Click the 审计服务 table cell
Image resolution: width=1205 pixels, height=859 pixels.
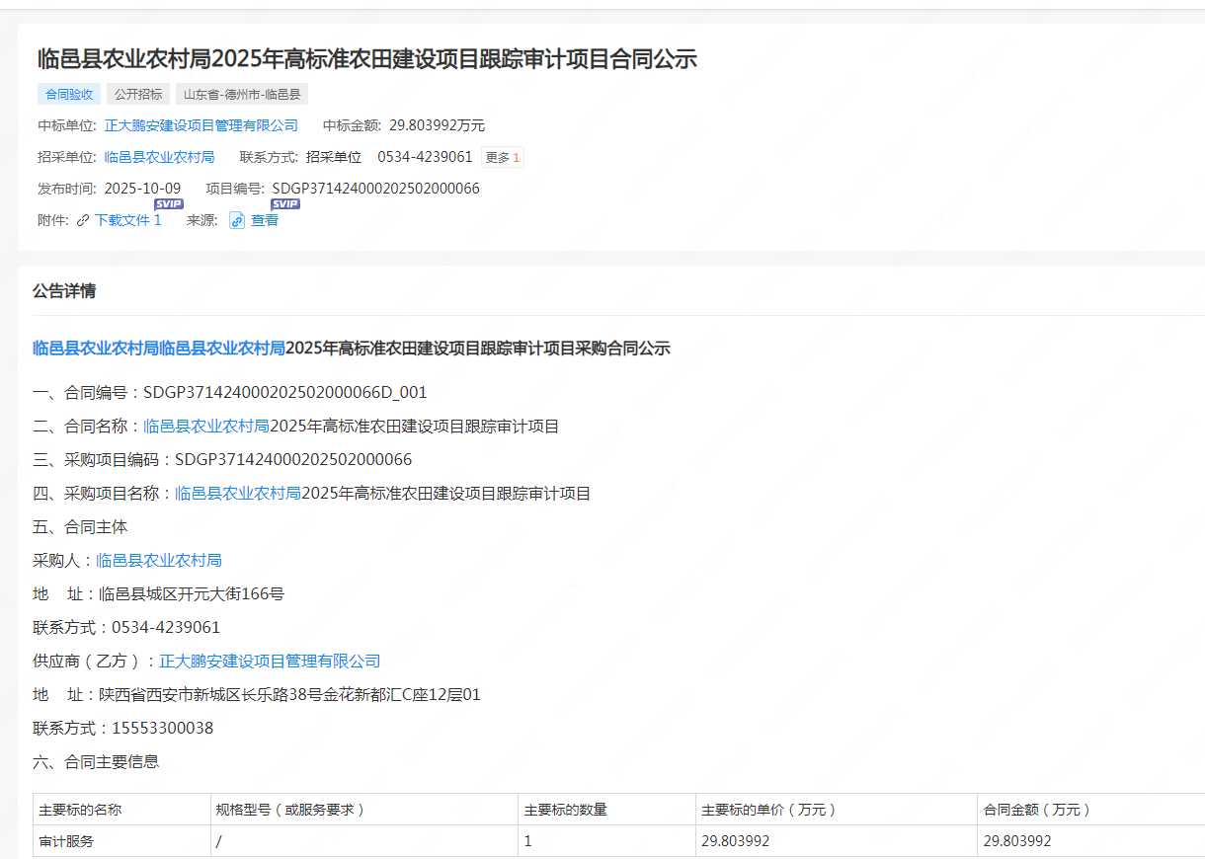(x=67, y=841)
